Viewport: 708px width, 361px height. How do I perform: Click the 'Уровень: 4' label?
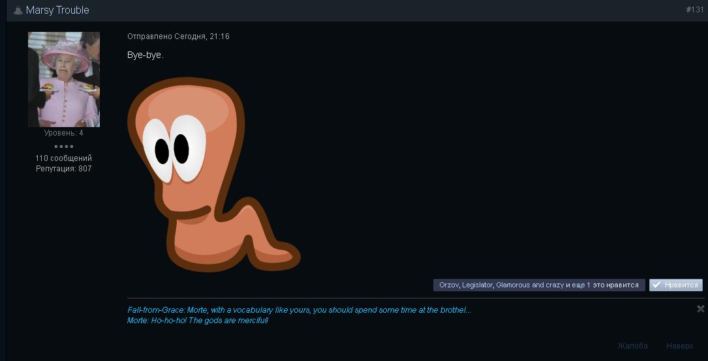(64, 133)
